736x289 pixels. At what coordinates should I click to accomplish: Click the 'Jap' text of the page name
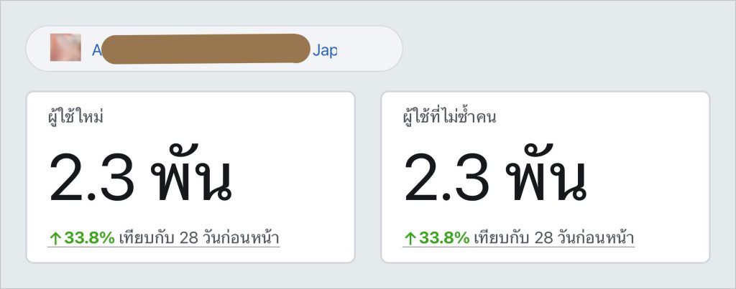325,50
